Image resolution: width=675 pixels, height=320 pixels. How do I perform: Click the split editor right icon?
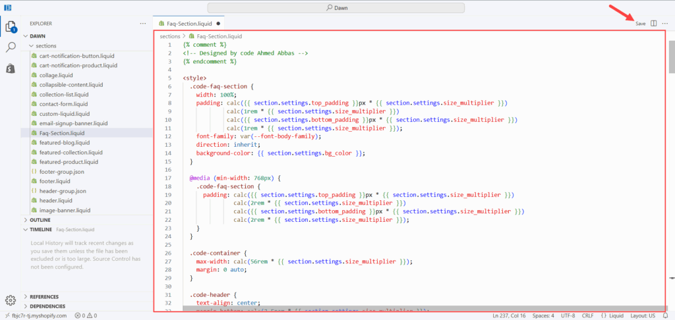tap(653, 23)
